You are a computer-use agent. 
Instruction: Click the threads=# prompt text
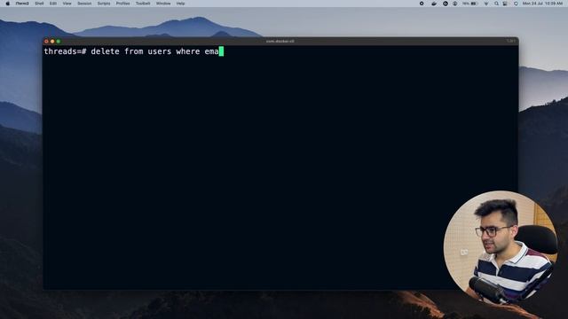pyautogui.click(x=65, y=51)
